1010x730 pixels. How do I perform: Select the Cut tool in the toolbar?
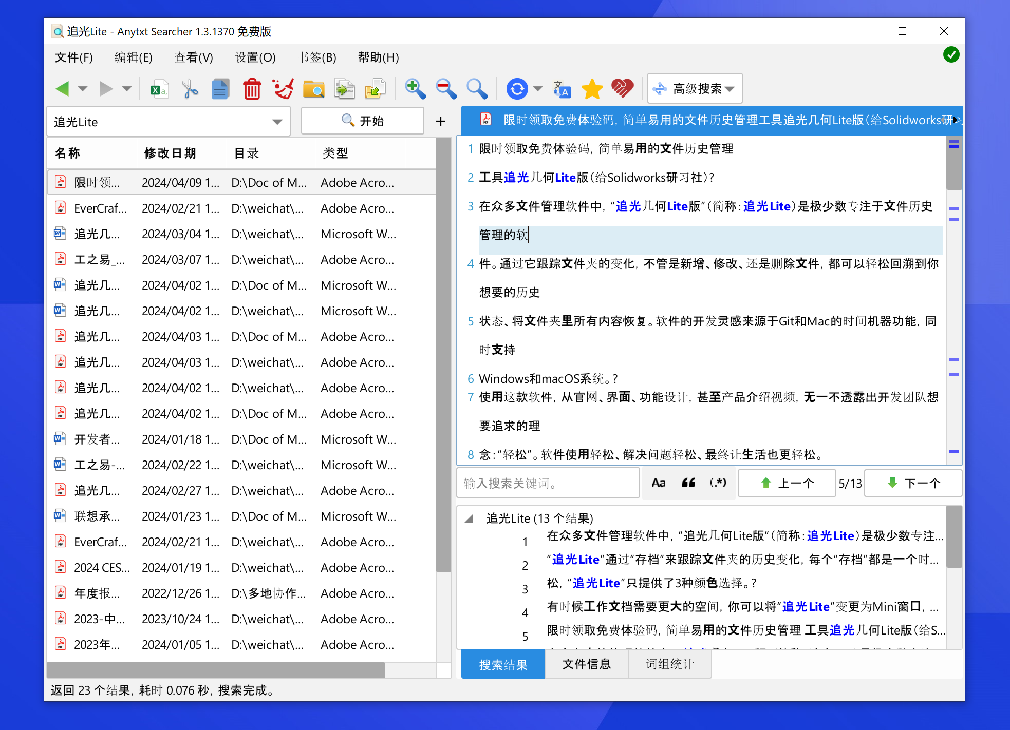tap(189, 88)
